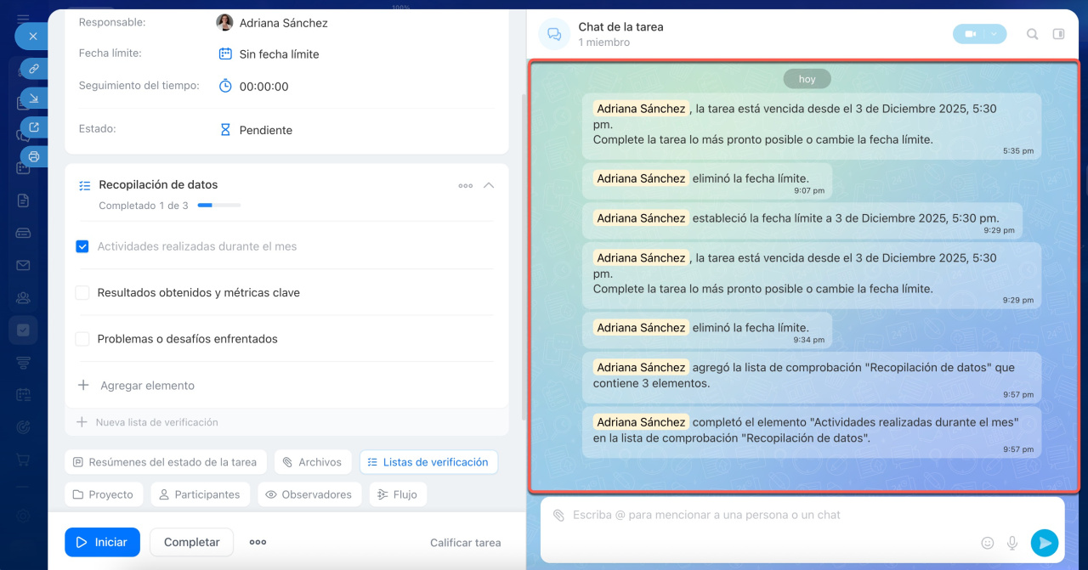Click the Iniciar button
The image size is (1088, 570).
(x=102, y=542)
